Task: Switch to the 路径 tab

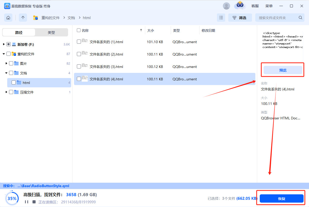Action: (x=19, y=32)
